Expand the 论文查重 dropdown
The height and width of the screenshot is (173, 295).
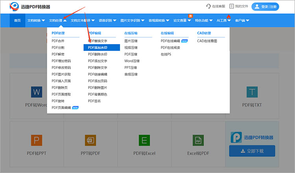[x=182, y=20]
